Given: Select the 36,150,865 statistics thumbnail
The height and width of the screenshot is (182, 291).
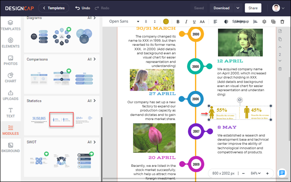Looking at the screenshot, I should click(39, 119).
